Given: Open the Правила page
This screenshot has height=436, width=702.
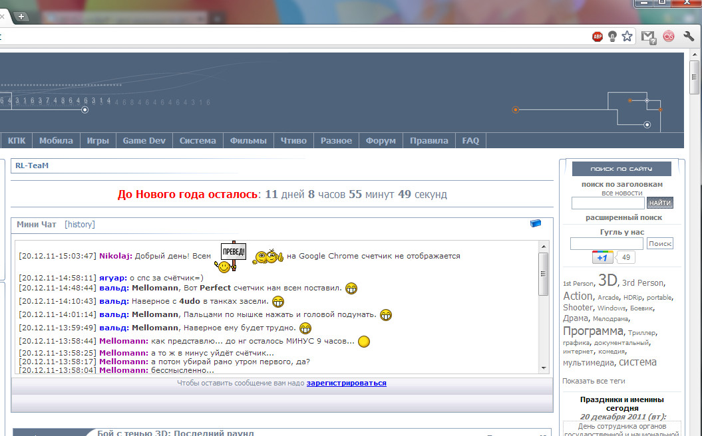Looking at the screenshot, I should (x=429, y=140).
